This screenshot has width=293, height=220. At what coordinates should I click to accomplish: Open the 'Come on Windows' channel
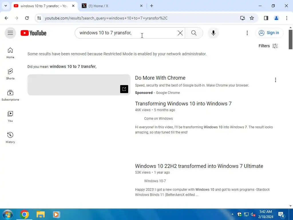click(x=159, y=119)
